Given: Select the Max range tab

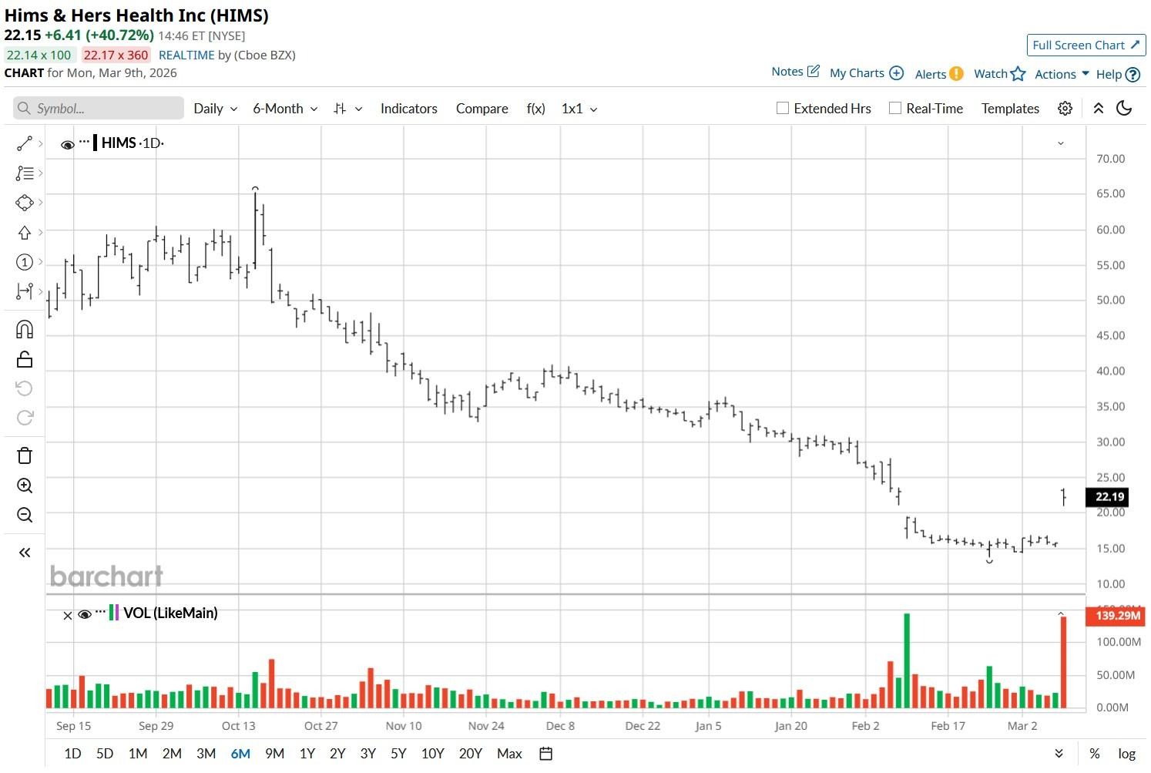Looking at the screenshot, I should [x=509, y=754].
